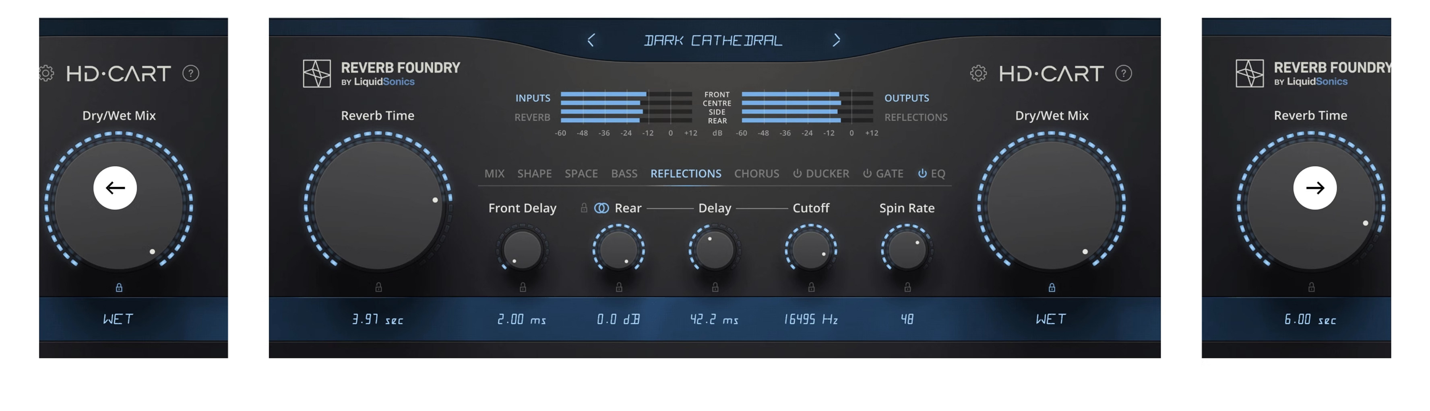Lock the Cutoff parameter
Viewport: 1430px width, 411px height.
(811, 287)
